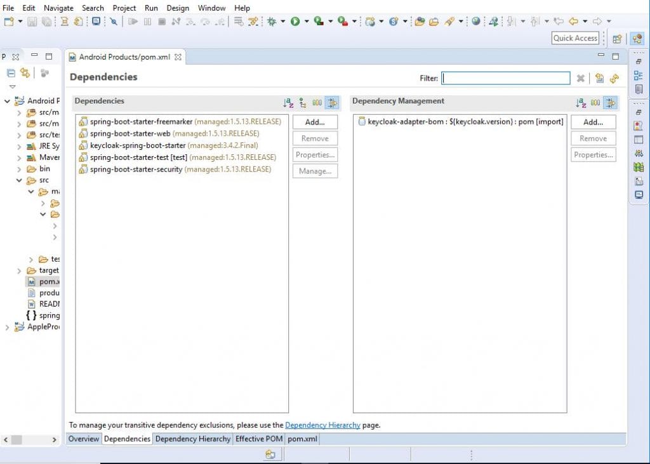Image resolution: width=650 pixels, height=464 pixels.
Task: Click the Refresh icon beside the Filter field
Action: point(614,79)
